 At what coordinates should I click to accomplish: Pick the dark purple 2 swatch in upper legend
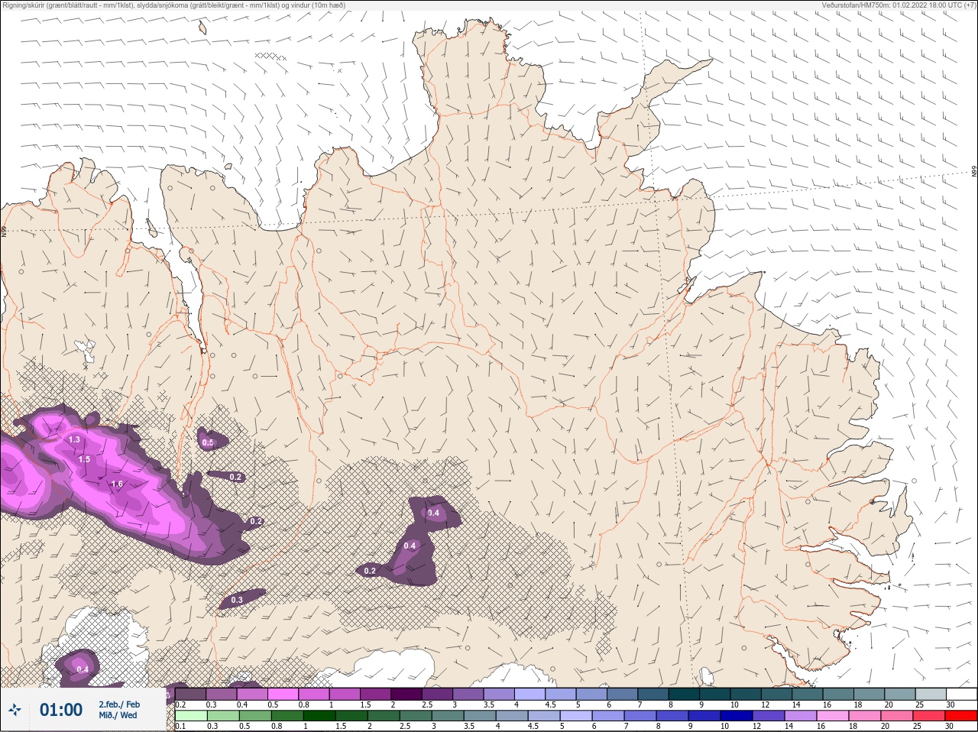[406, 695]
